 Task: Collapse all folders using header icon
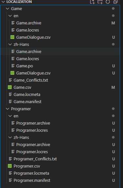click(116, 2)
